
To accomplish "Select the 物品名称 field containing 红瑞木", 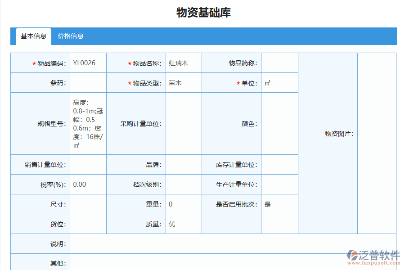I will pyautogui.click(x=184, y=63).
